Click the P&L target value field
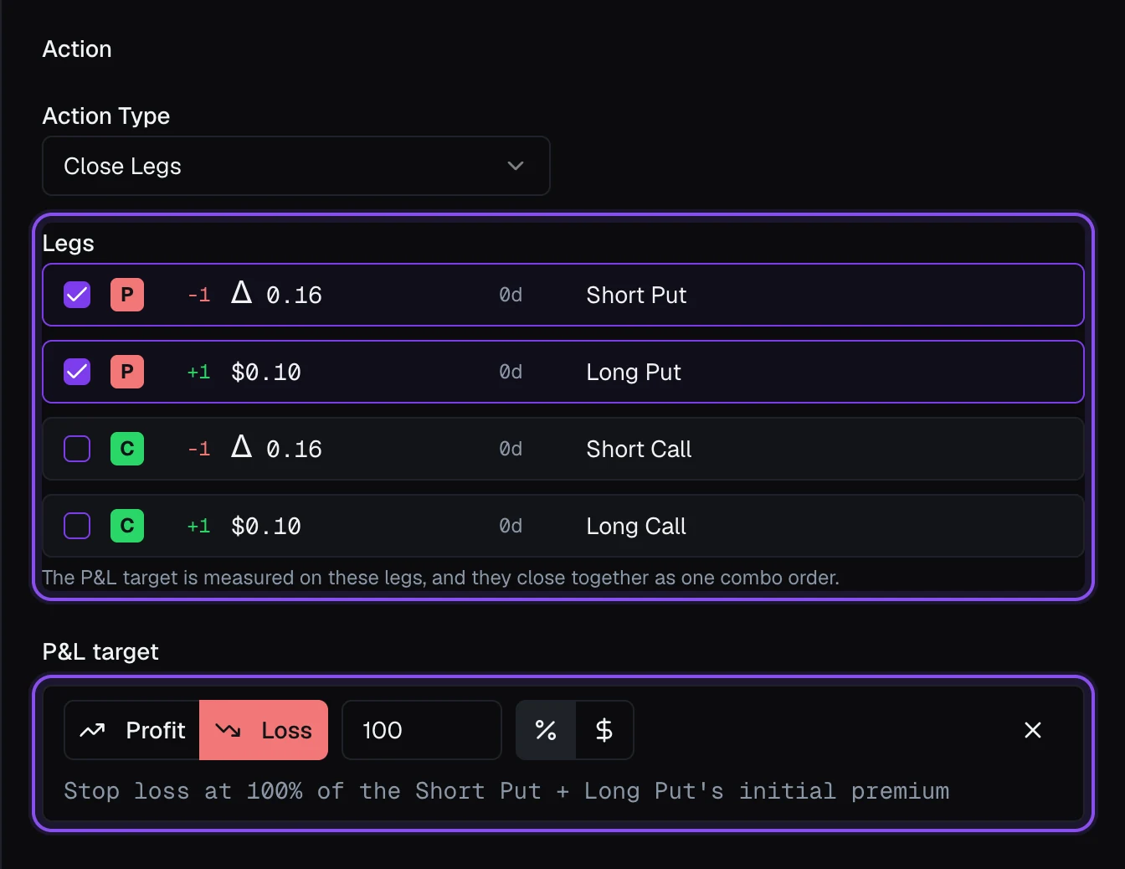Image resolution: width=1125 pixels, height=869 pixels. (x=422, y=730)
